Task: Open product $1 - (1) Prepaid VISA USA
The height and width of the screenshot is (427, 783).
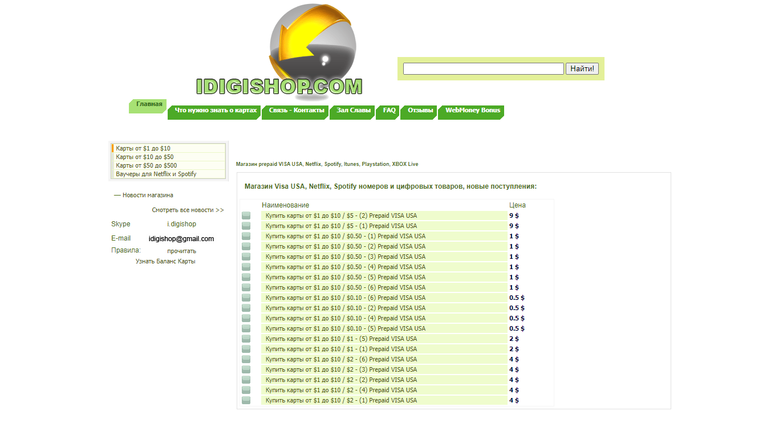Action: 341,349
